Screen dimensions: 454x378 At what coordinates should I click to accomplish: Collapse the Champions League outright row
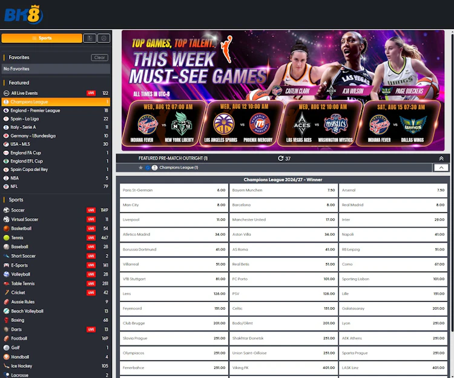(x=441, y=168)
